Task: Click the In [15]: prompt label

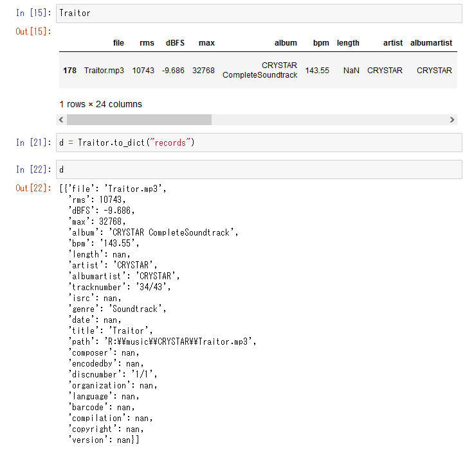Action: tap(33, 13)
